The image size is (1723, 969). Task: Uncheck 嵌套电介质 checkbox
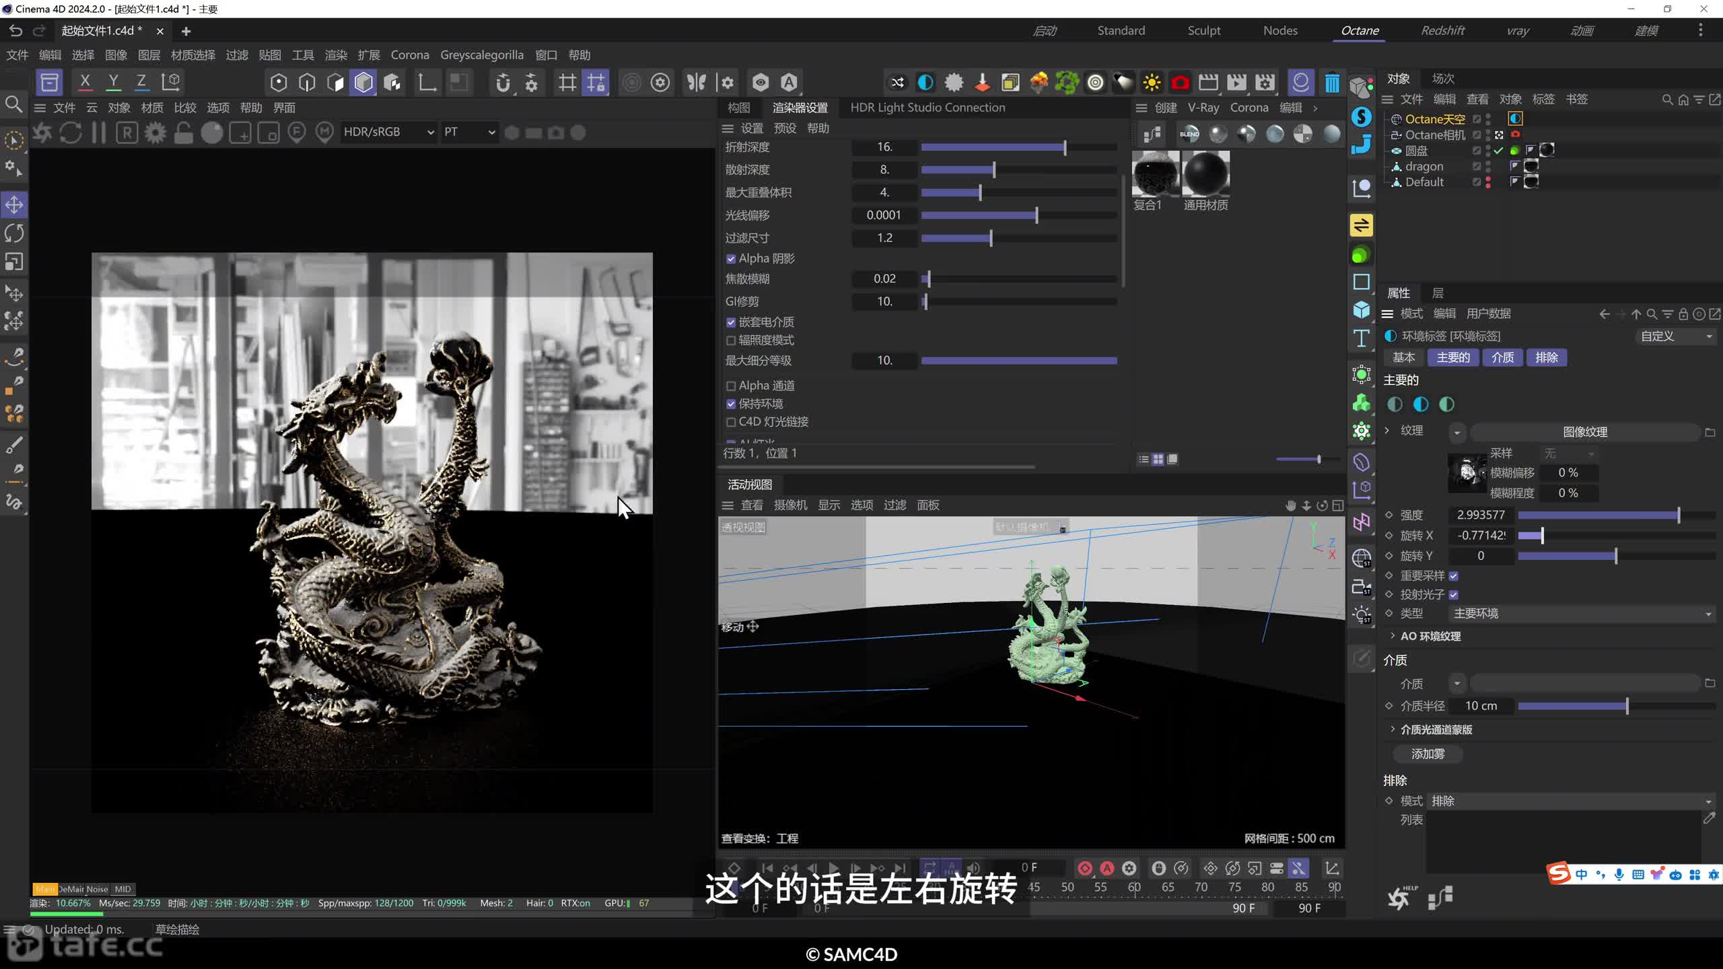click(731, 322)
